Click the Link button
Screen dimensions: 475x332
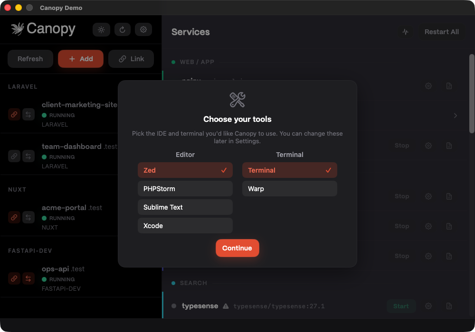pyautogui.click(x=131, y=59)
